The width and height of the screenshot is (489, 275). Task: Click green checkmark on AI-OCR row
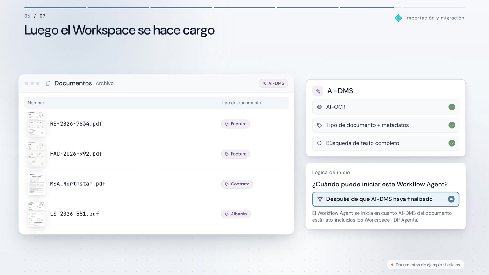point(452,107)
